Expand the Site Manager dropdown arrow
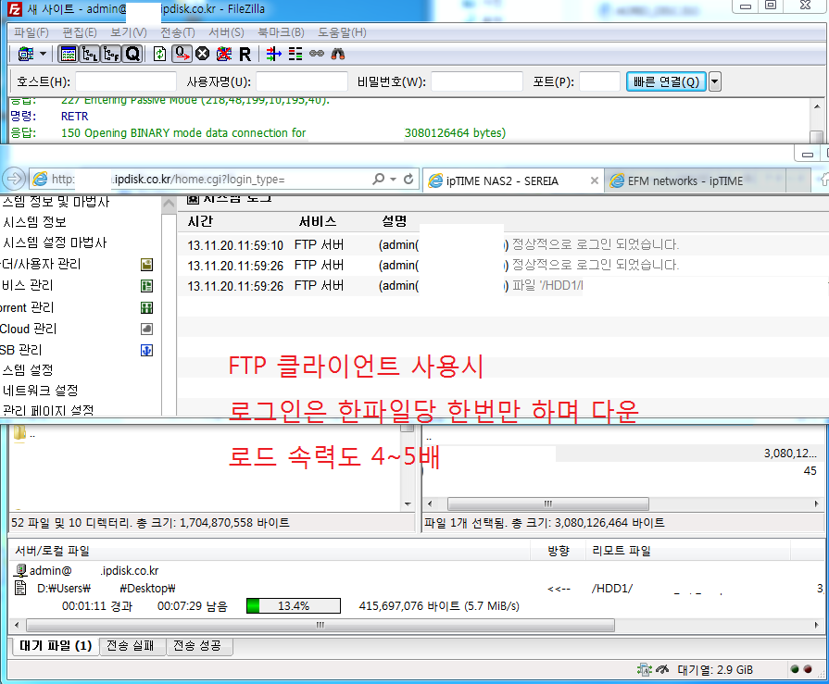 click(43, 54)
